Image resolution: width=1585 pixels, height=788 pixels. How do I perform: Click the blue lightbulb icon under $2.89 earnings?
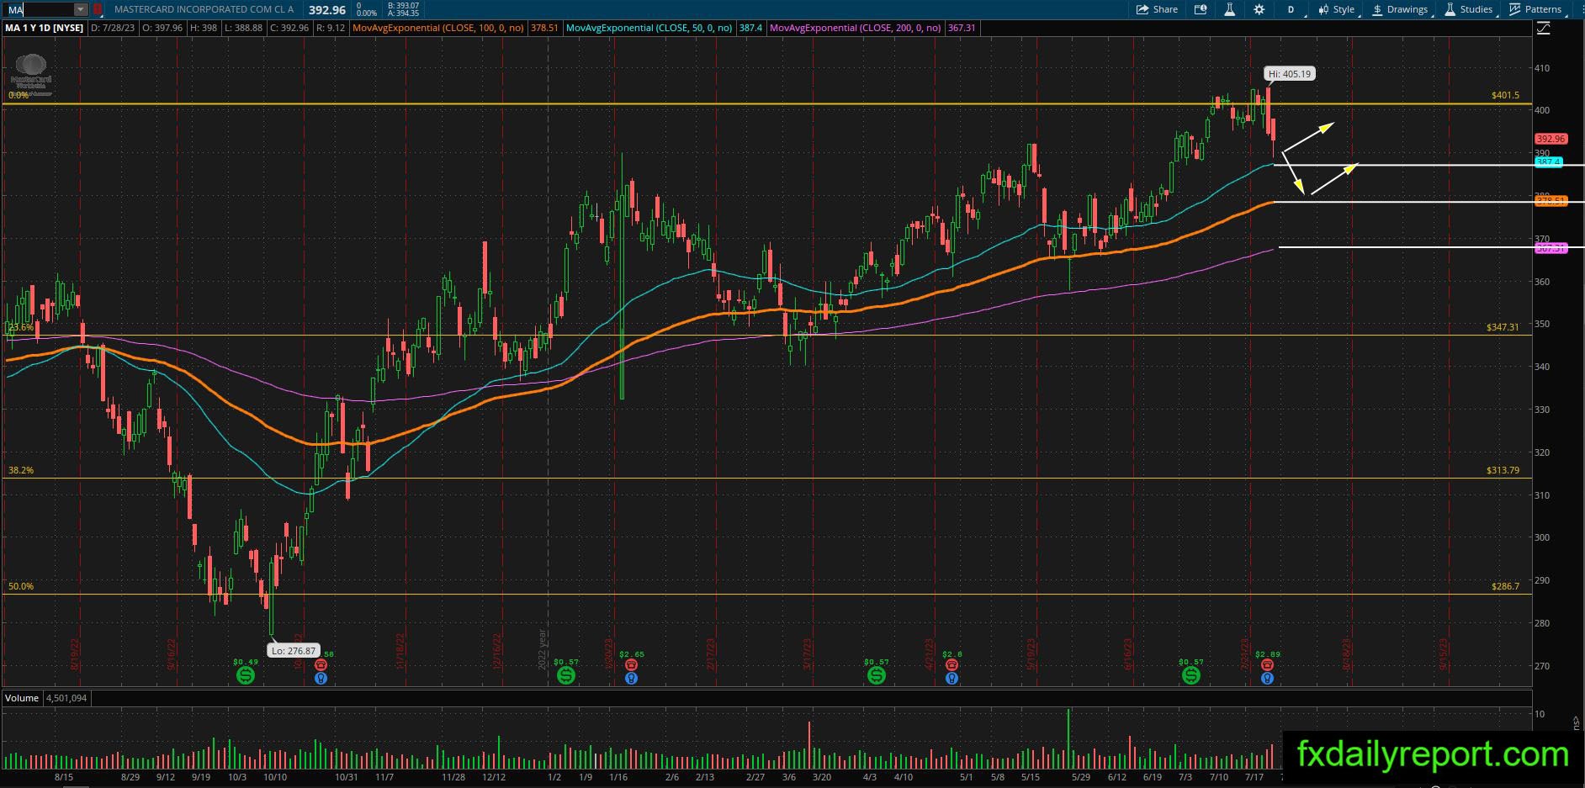1267,678
